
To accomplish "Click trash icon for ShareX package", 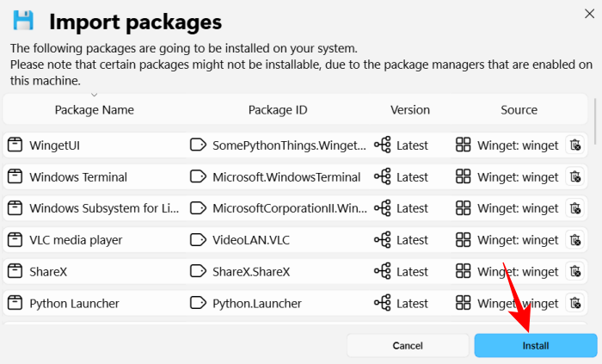I will click(x=575, y=272).
